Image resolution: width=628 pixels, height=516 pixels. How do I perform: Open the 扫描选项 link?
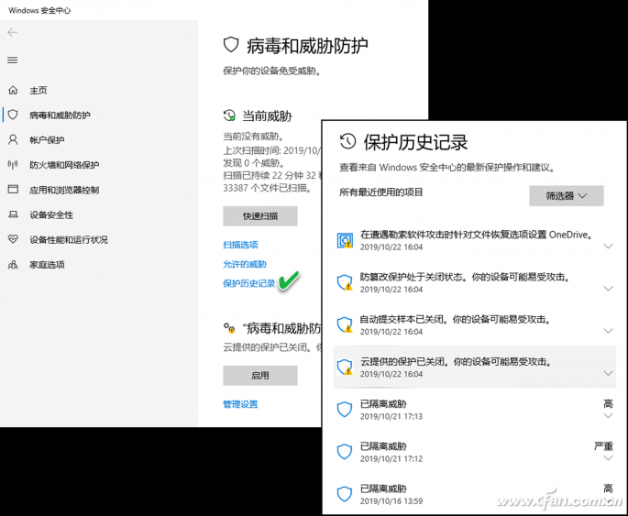pos(240,245)
